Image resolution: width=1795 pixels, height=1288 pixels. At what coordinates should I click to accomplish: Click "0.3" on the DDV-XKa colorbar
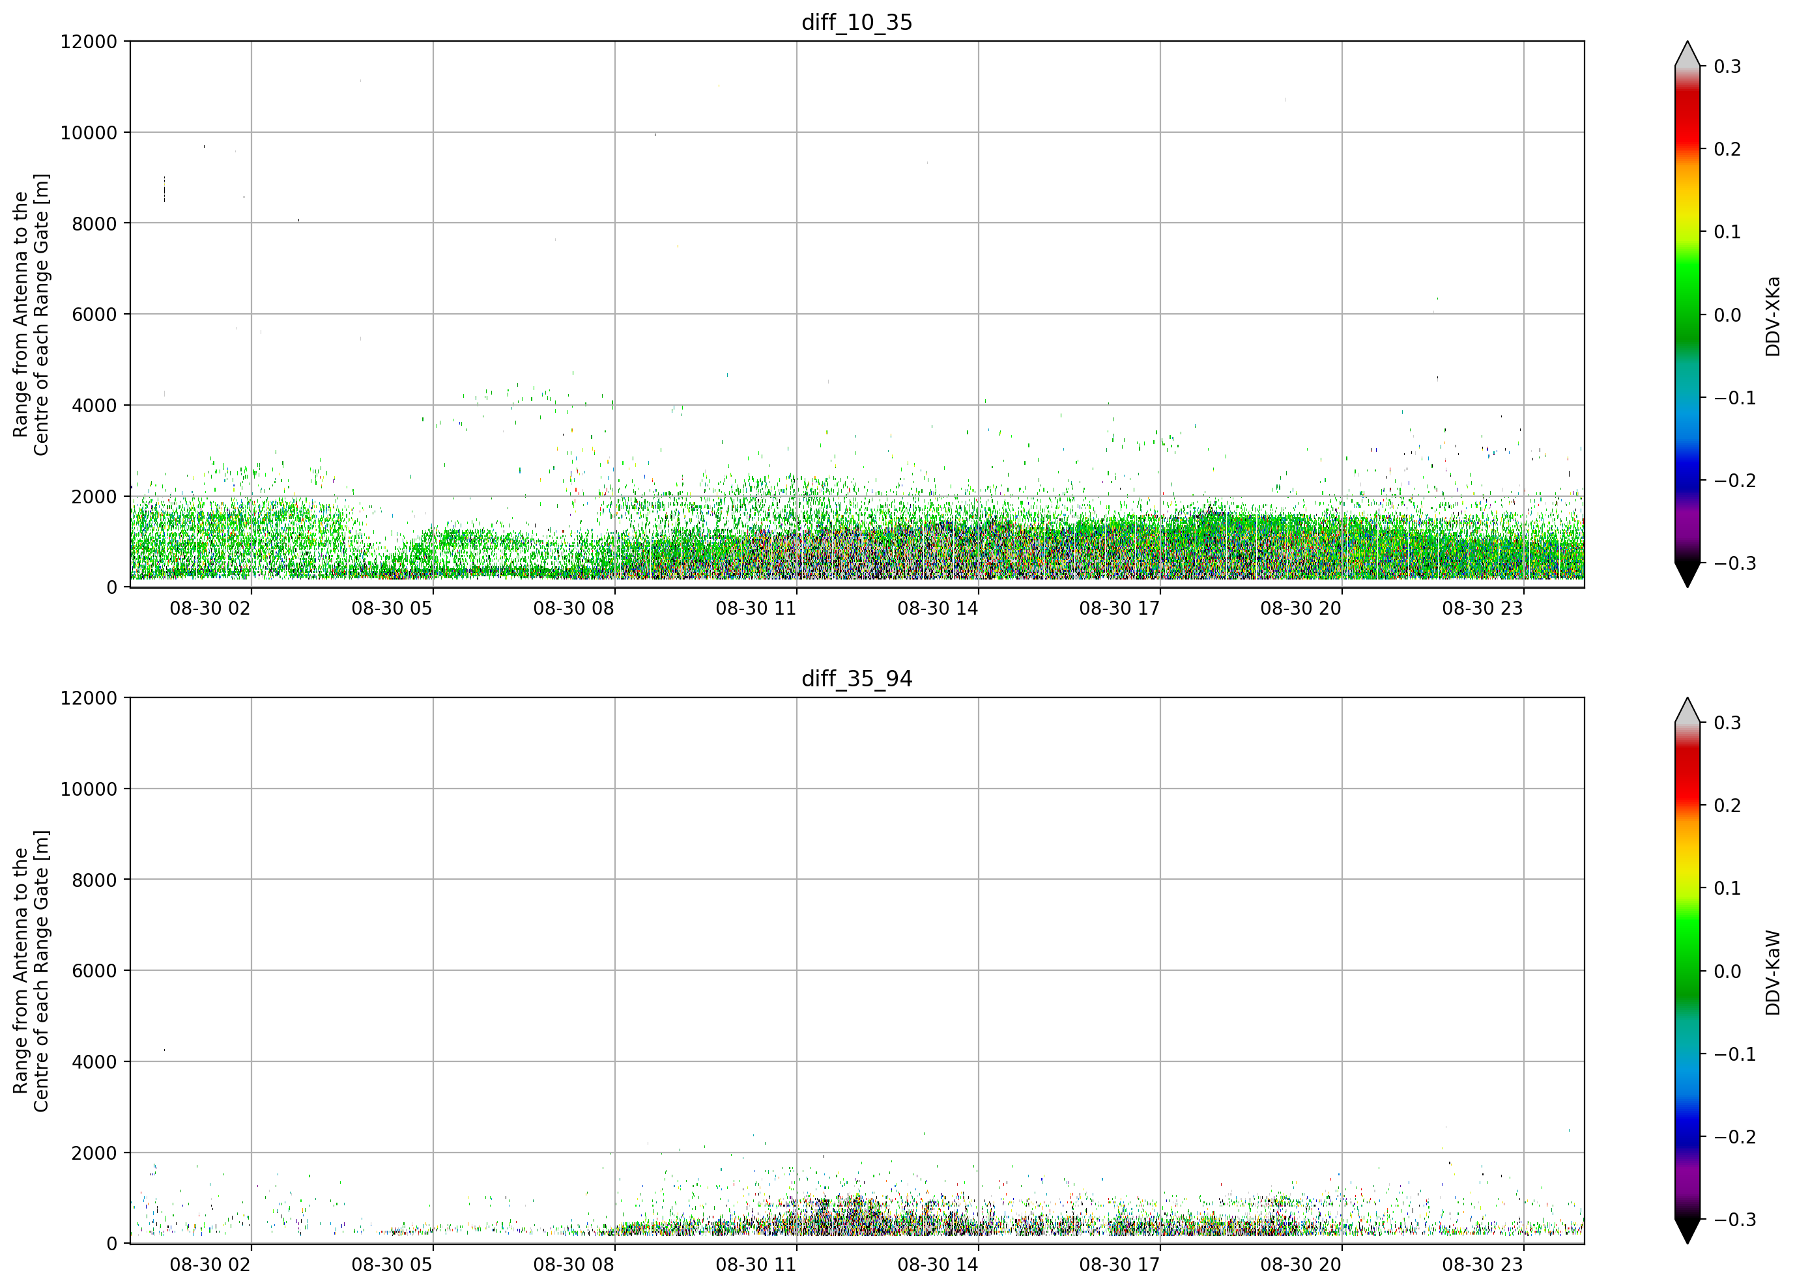point(1728,66)
